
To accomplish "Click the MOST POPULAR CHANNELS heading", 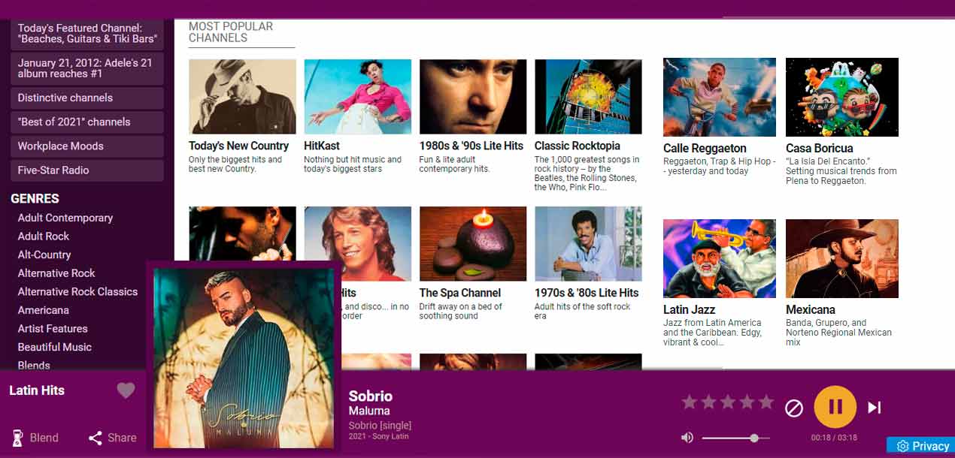I will (x=231, y=32).
